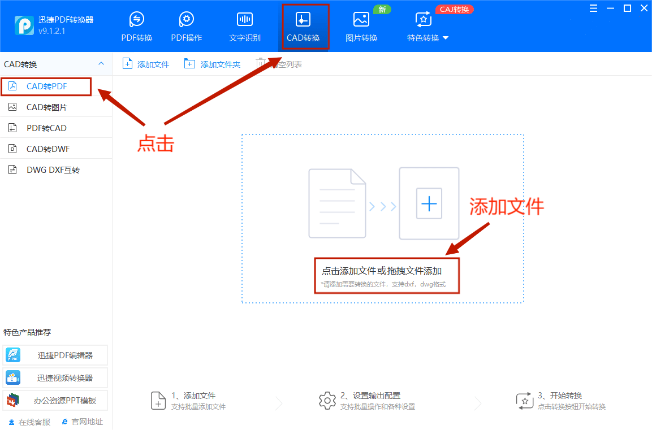Open the 官网地址 website link
This screenshot has width=652, height=430.
tap(83, 422)
